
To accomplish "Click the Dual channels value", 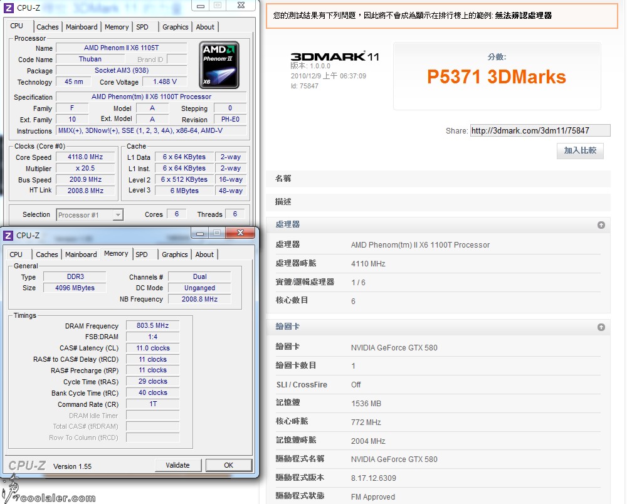I will 200,276.
